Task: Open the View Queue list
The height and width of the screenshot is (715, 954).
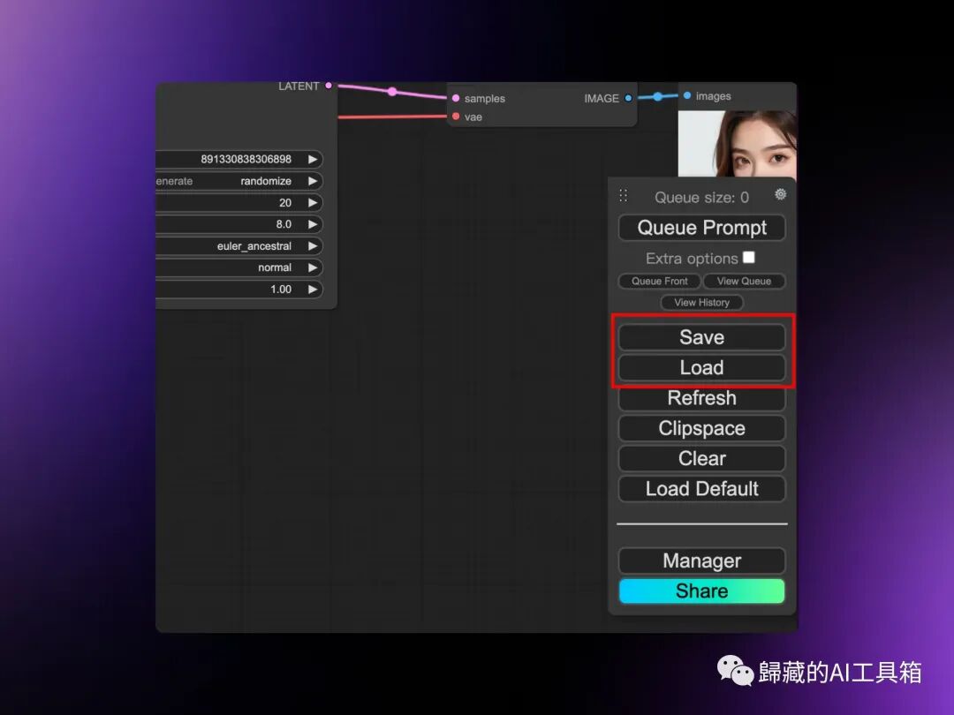Action: (x=744, y=281)
